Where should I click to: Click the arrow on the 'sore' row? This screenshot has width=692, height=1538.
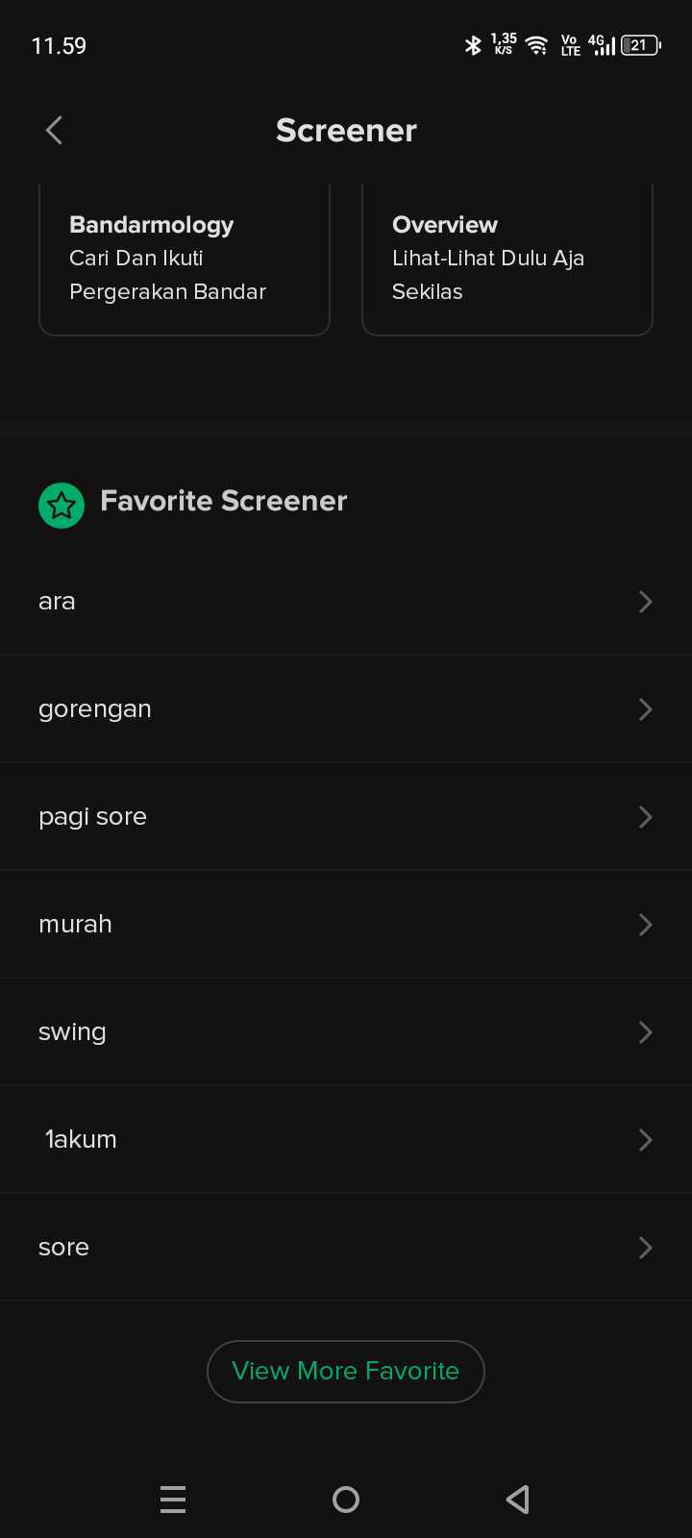(645, 1248)
